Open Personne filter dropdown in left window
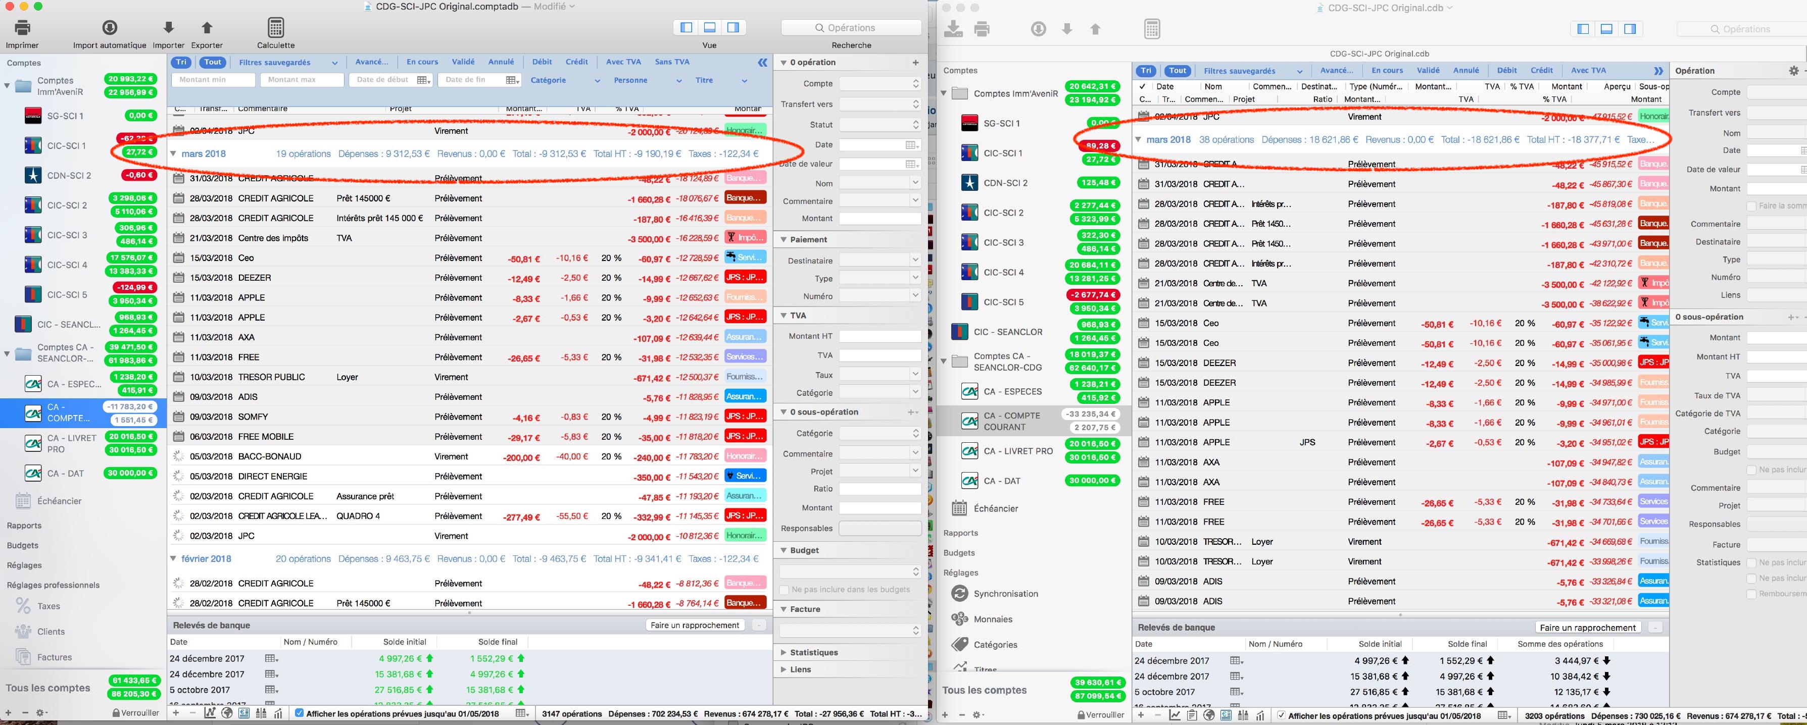 point(648,81)
